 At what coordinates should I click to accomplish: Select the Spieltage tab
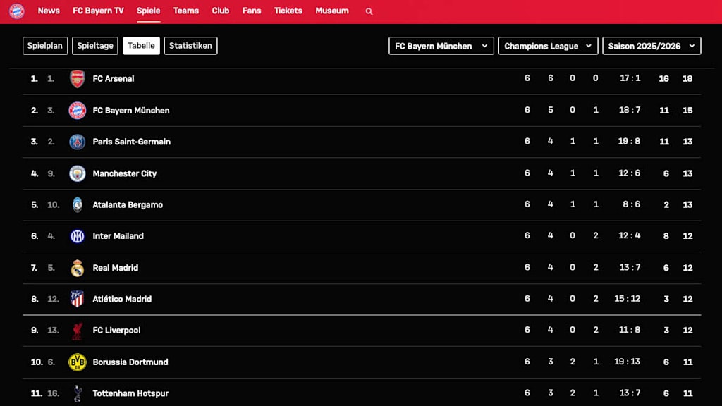95,46
